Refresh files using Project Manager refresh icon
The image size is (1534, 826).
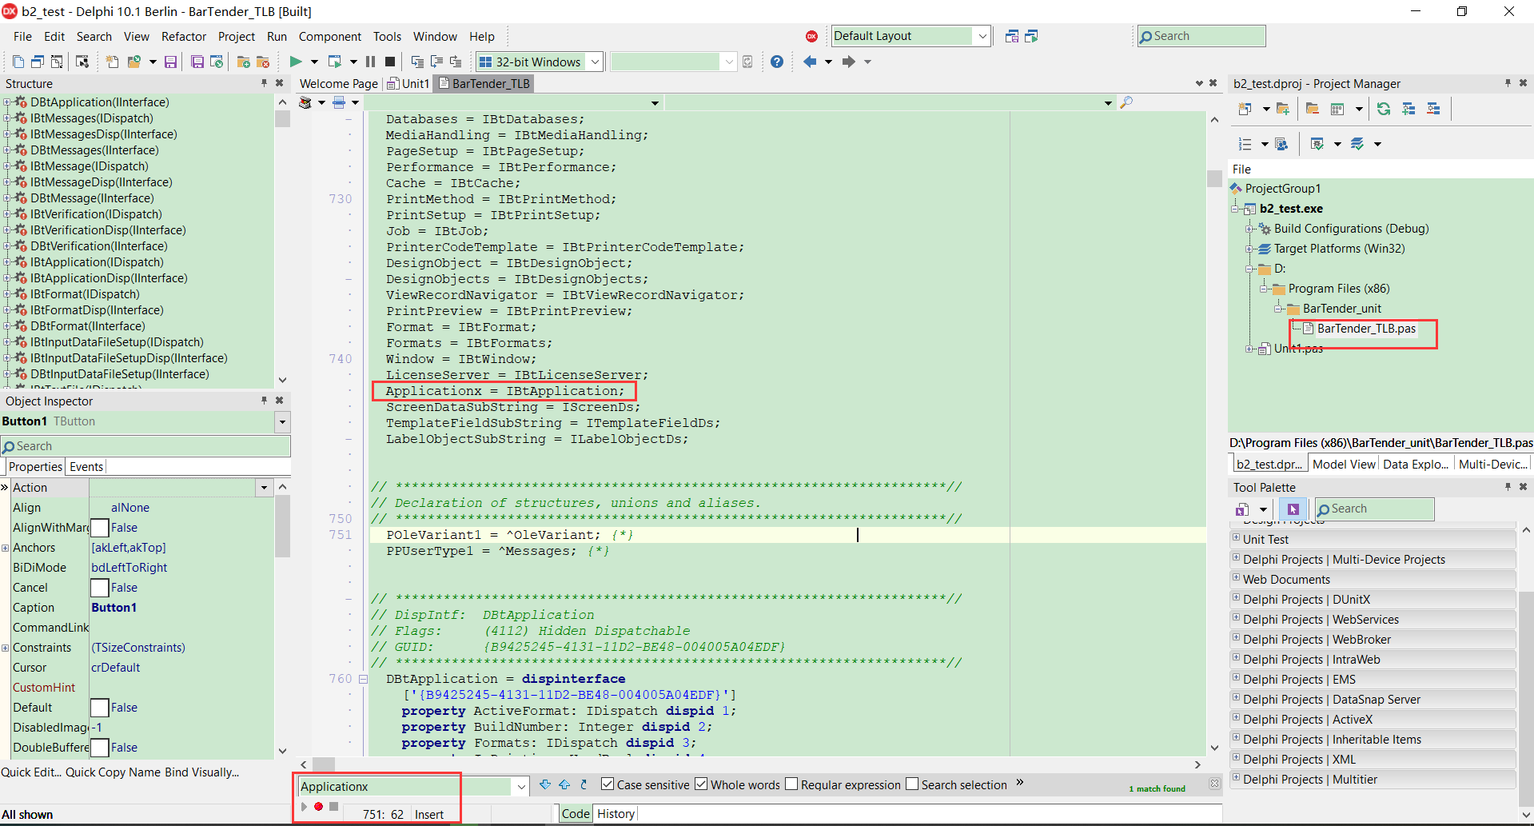click(x=1384, y=109)
